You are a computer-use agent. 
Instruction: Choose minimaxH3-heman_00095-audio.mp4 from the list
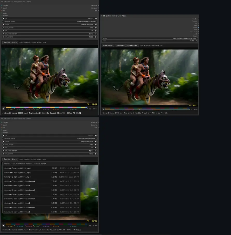point(41,181)
